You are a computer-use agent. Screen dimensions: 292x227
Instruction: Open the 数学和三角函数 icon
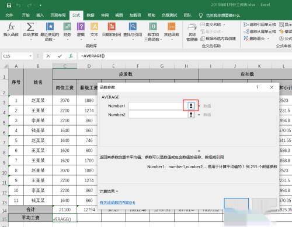coord(153,27)
